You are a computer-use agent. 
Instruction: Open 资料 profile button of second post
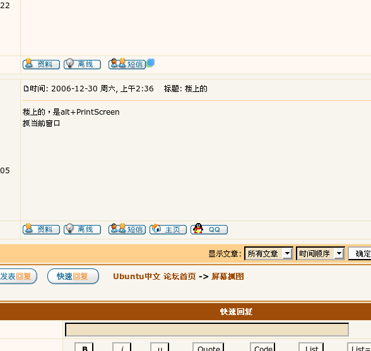[41, 229]
